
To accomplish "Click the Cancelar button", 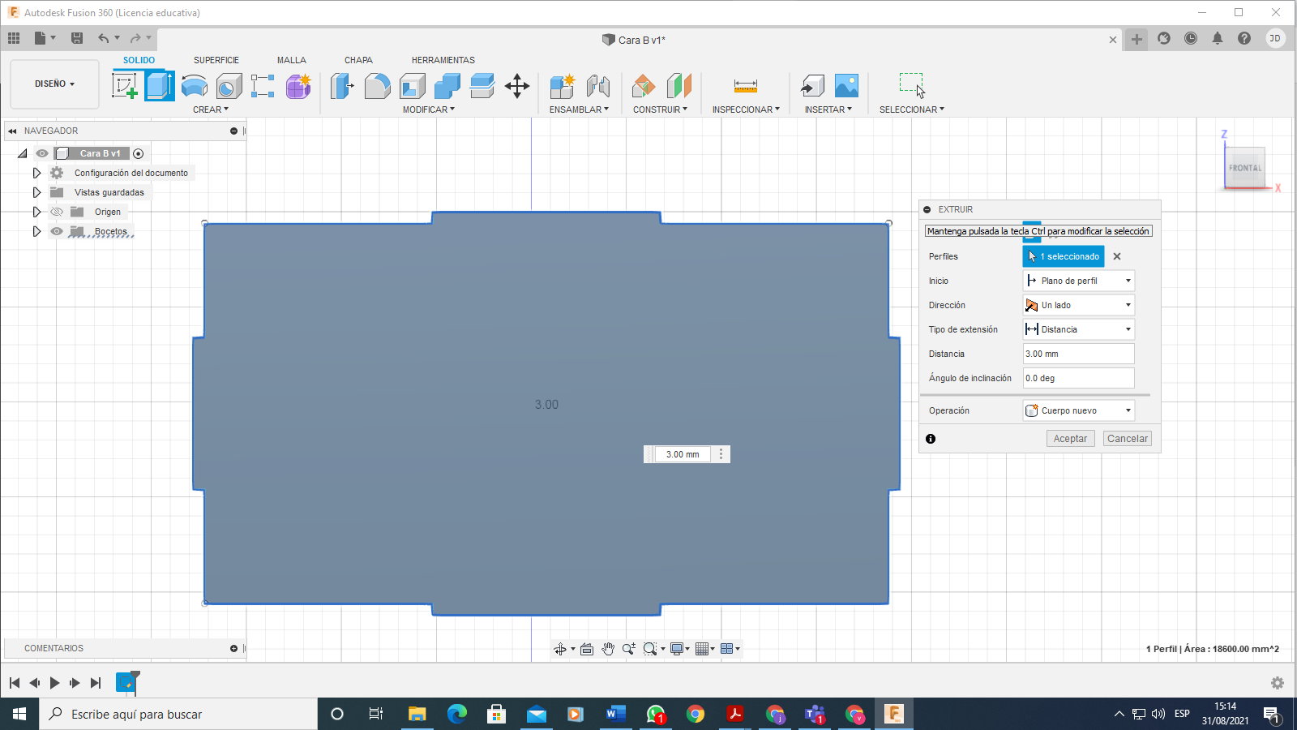I will [x=1128, y=439].
